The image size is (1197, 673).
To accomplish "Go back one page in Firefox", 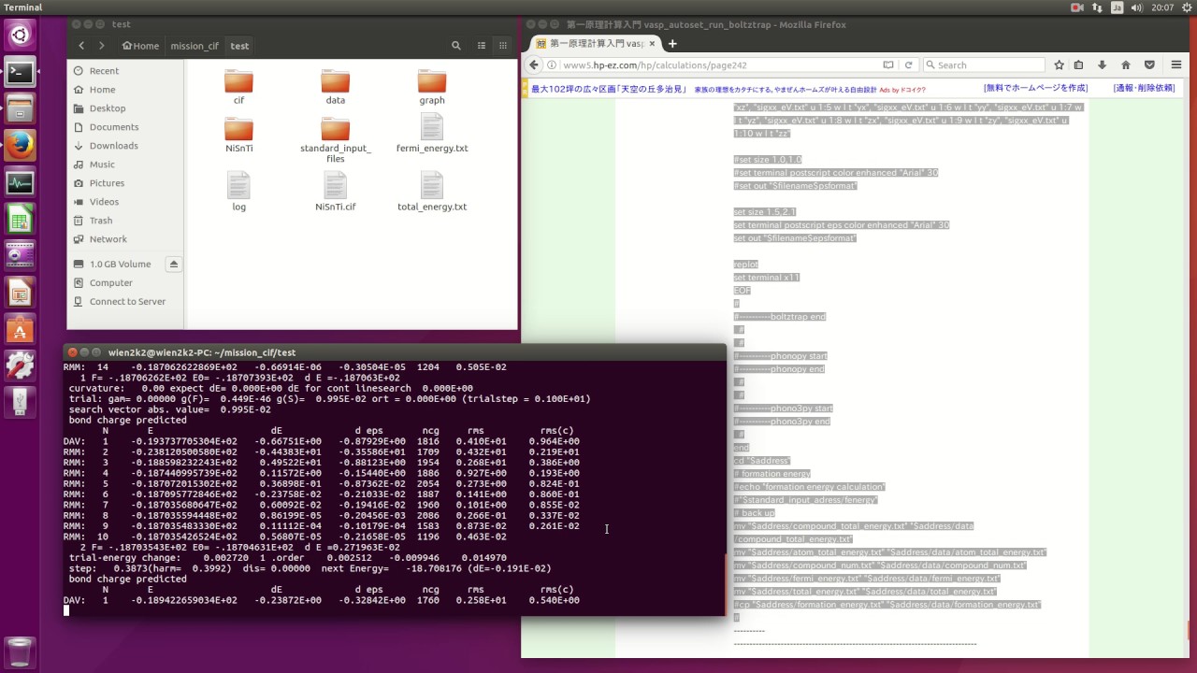I will 534,65.
